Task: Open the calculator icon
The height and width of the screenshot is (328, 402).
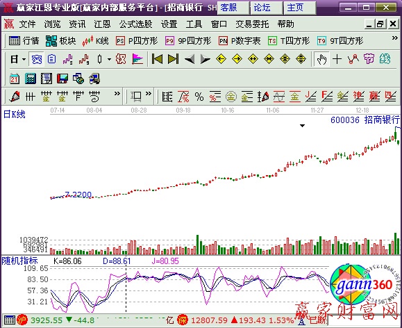Action: [31, 79]
